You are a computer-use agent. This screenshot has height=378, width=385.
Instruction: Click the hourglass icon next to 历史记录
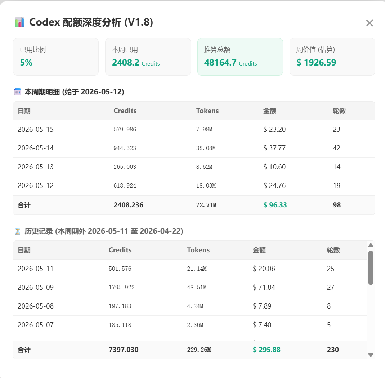(18, 231)
